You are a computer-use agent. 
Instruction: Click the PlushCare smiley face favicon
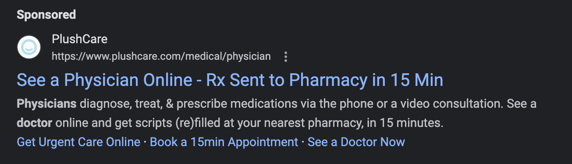click(29, 47)
